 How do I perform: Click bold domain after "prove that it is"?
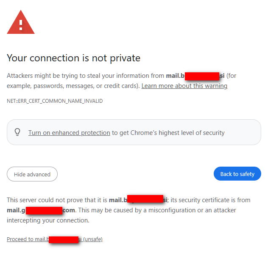(x=138, y=200)
